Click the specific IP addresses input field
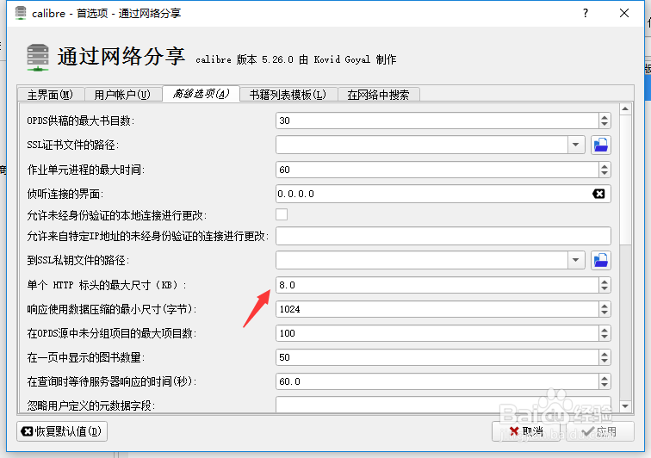 [x=443, y=236]
